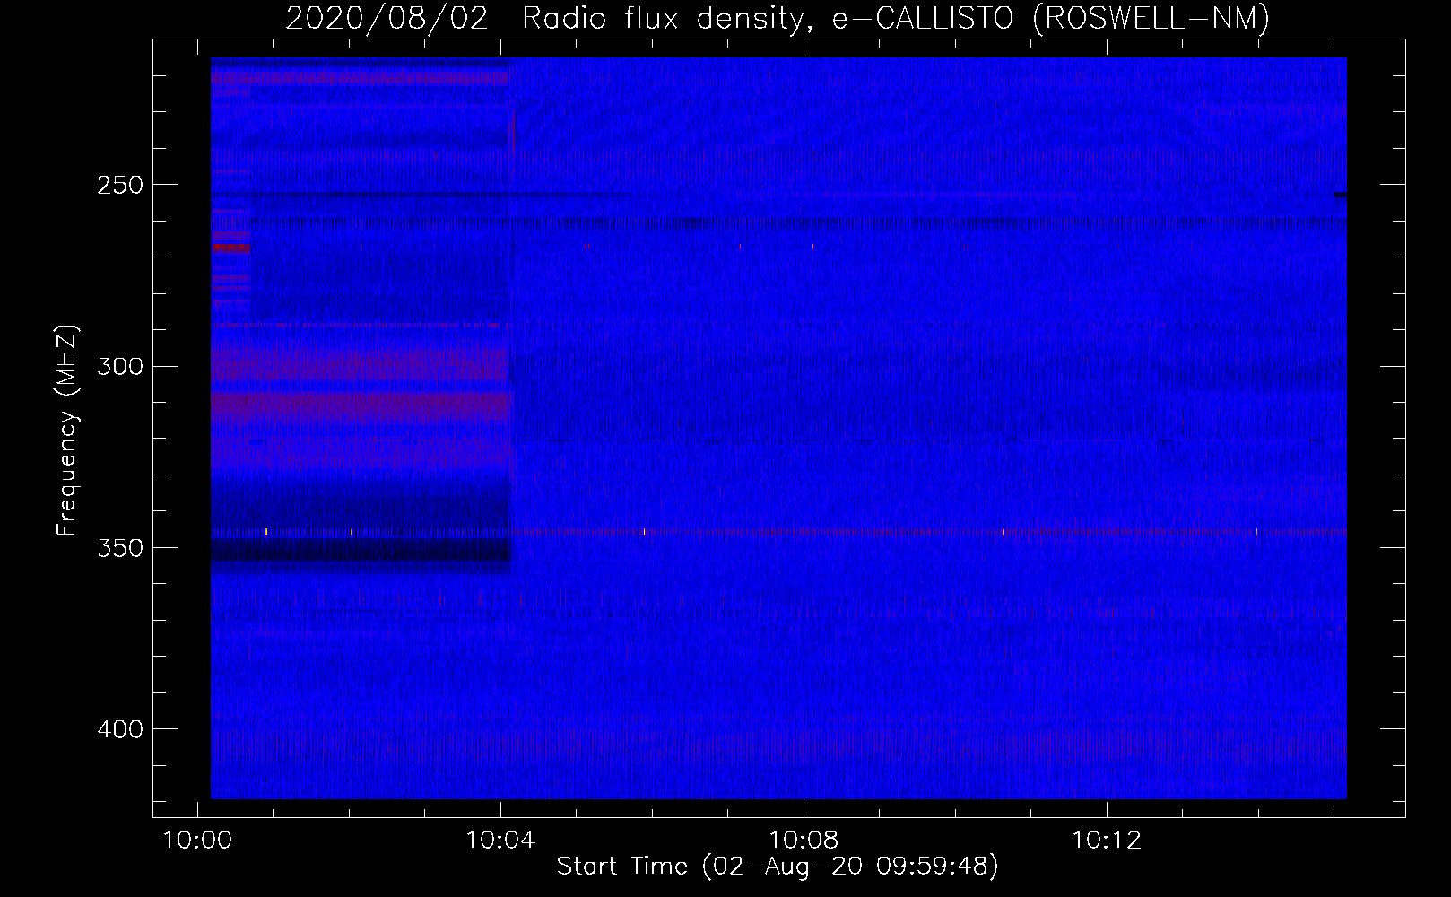Click the 10:08 time tick label
The height and width of the screenshot is (897, 1451).
point(804,840)
